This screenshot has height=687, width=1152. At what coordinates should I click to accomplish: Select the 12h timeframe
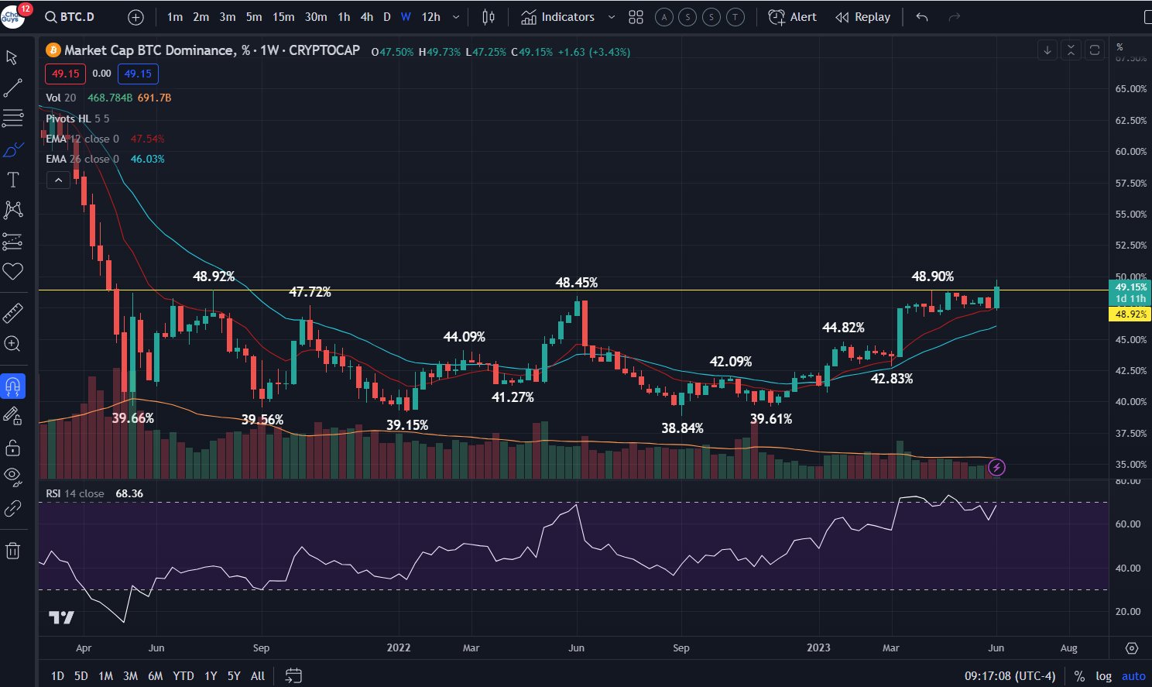coord(431,17)
